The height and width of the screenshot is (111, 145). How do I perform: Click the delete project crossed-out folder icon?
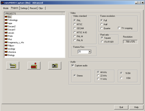click(x=55, y=66)
